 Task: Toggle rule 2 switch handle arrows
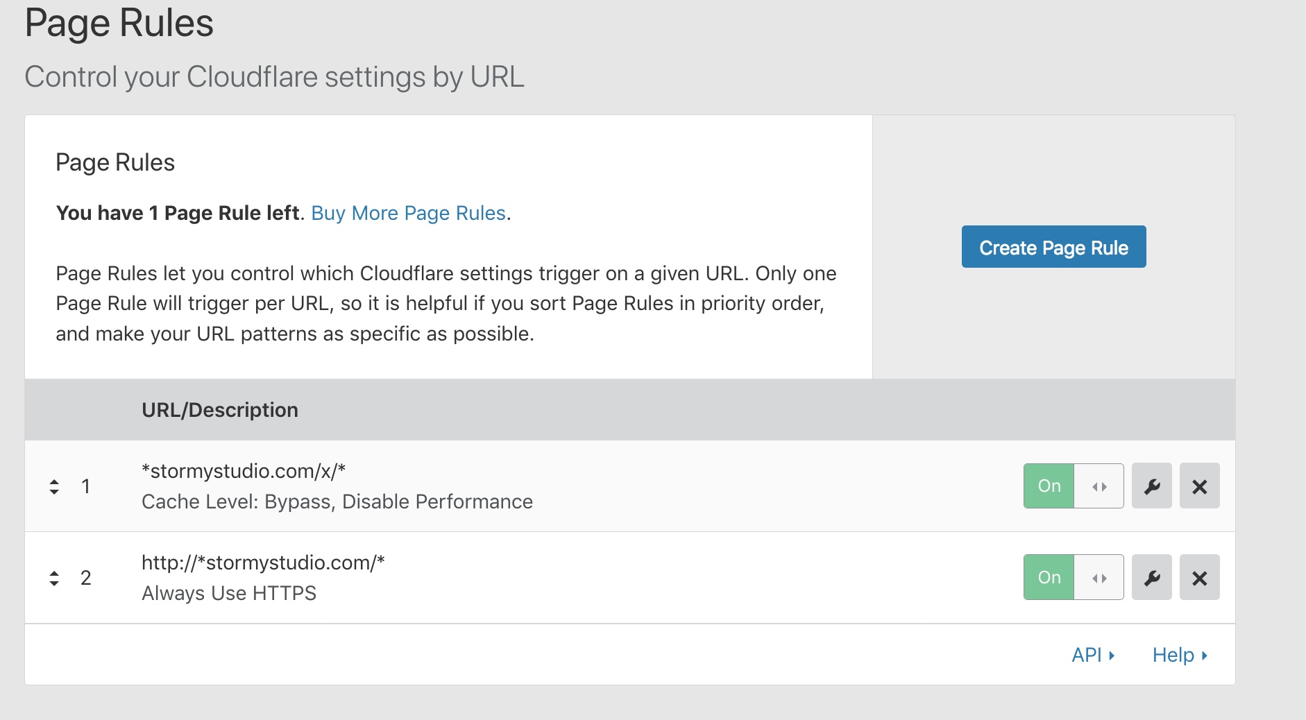click(x=1099, y=578)
